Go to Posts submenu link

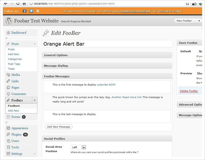pos(11,49)
